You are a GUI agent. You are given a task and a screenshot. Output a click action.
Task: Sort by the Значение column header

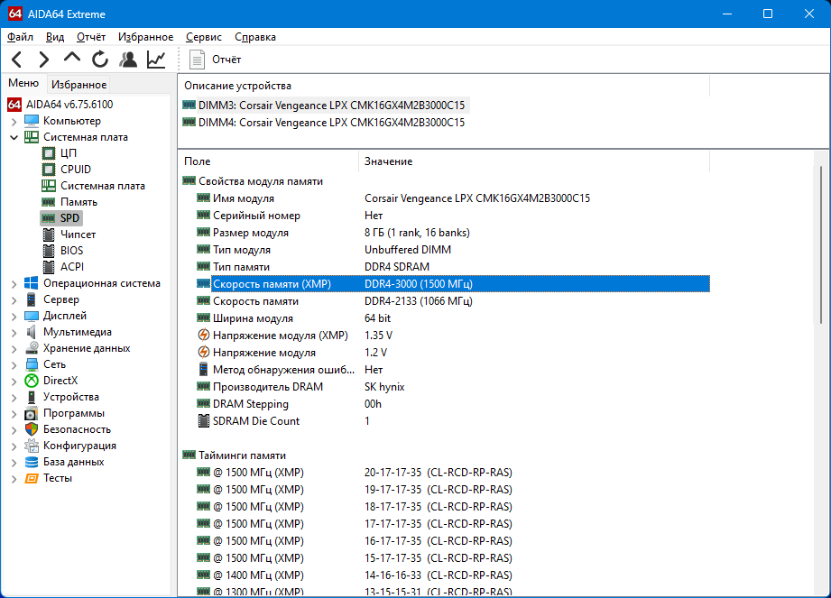[x=533, y=161]
